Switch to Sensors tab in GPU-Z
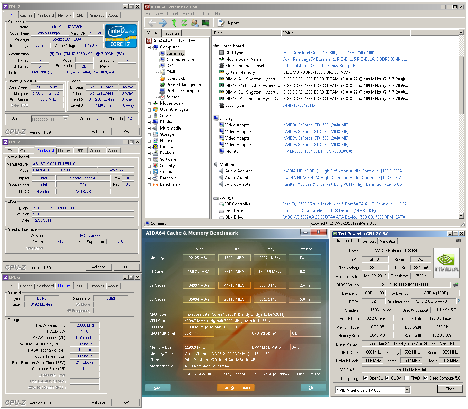Image resolution: width=468 pixels, height=409 pixels. pyautogui.click(x=369, y=241)
